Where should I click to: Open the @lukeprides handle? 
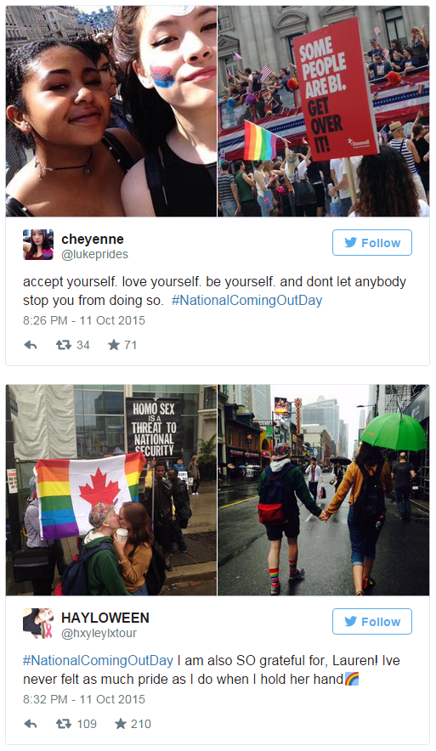point(95,254)
